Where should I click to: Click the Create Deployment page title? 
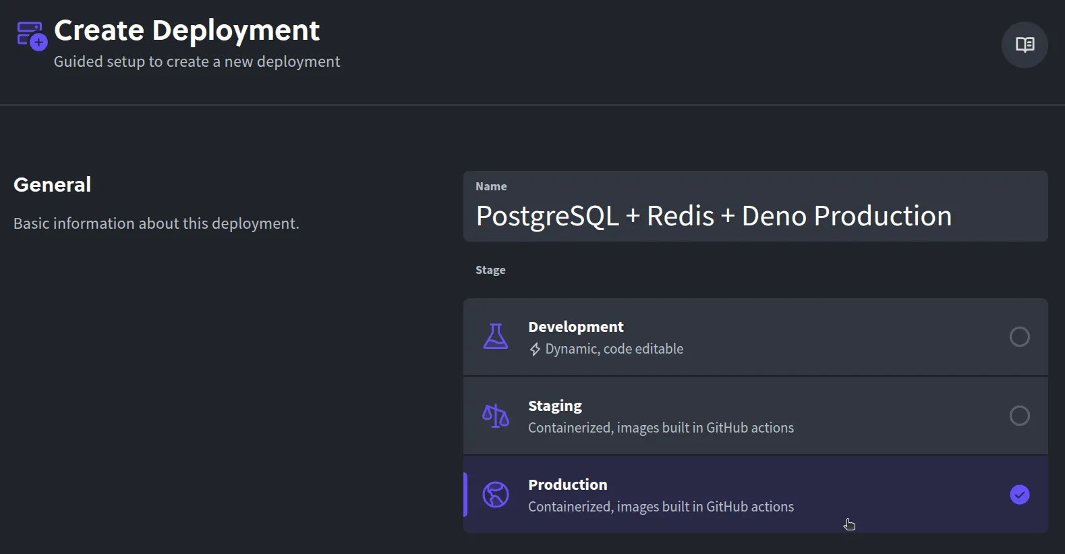coord(187,31)
